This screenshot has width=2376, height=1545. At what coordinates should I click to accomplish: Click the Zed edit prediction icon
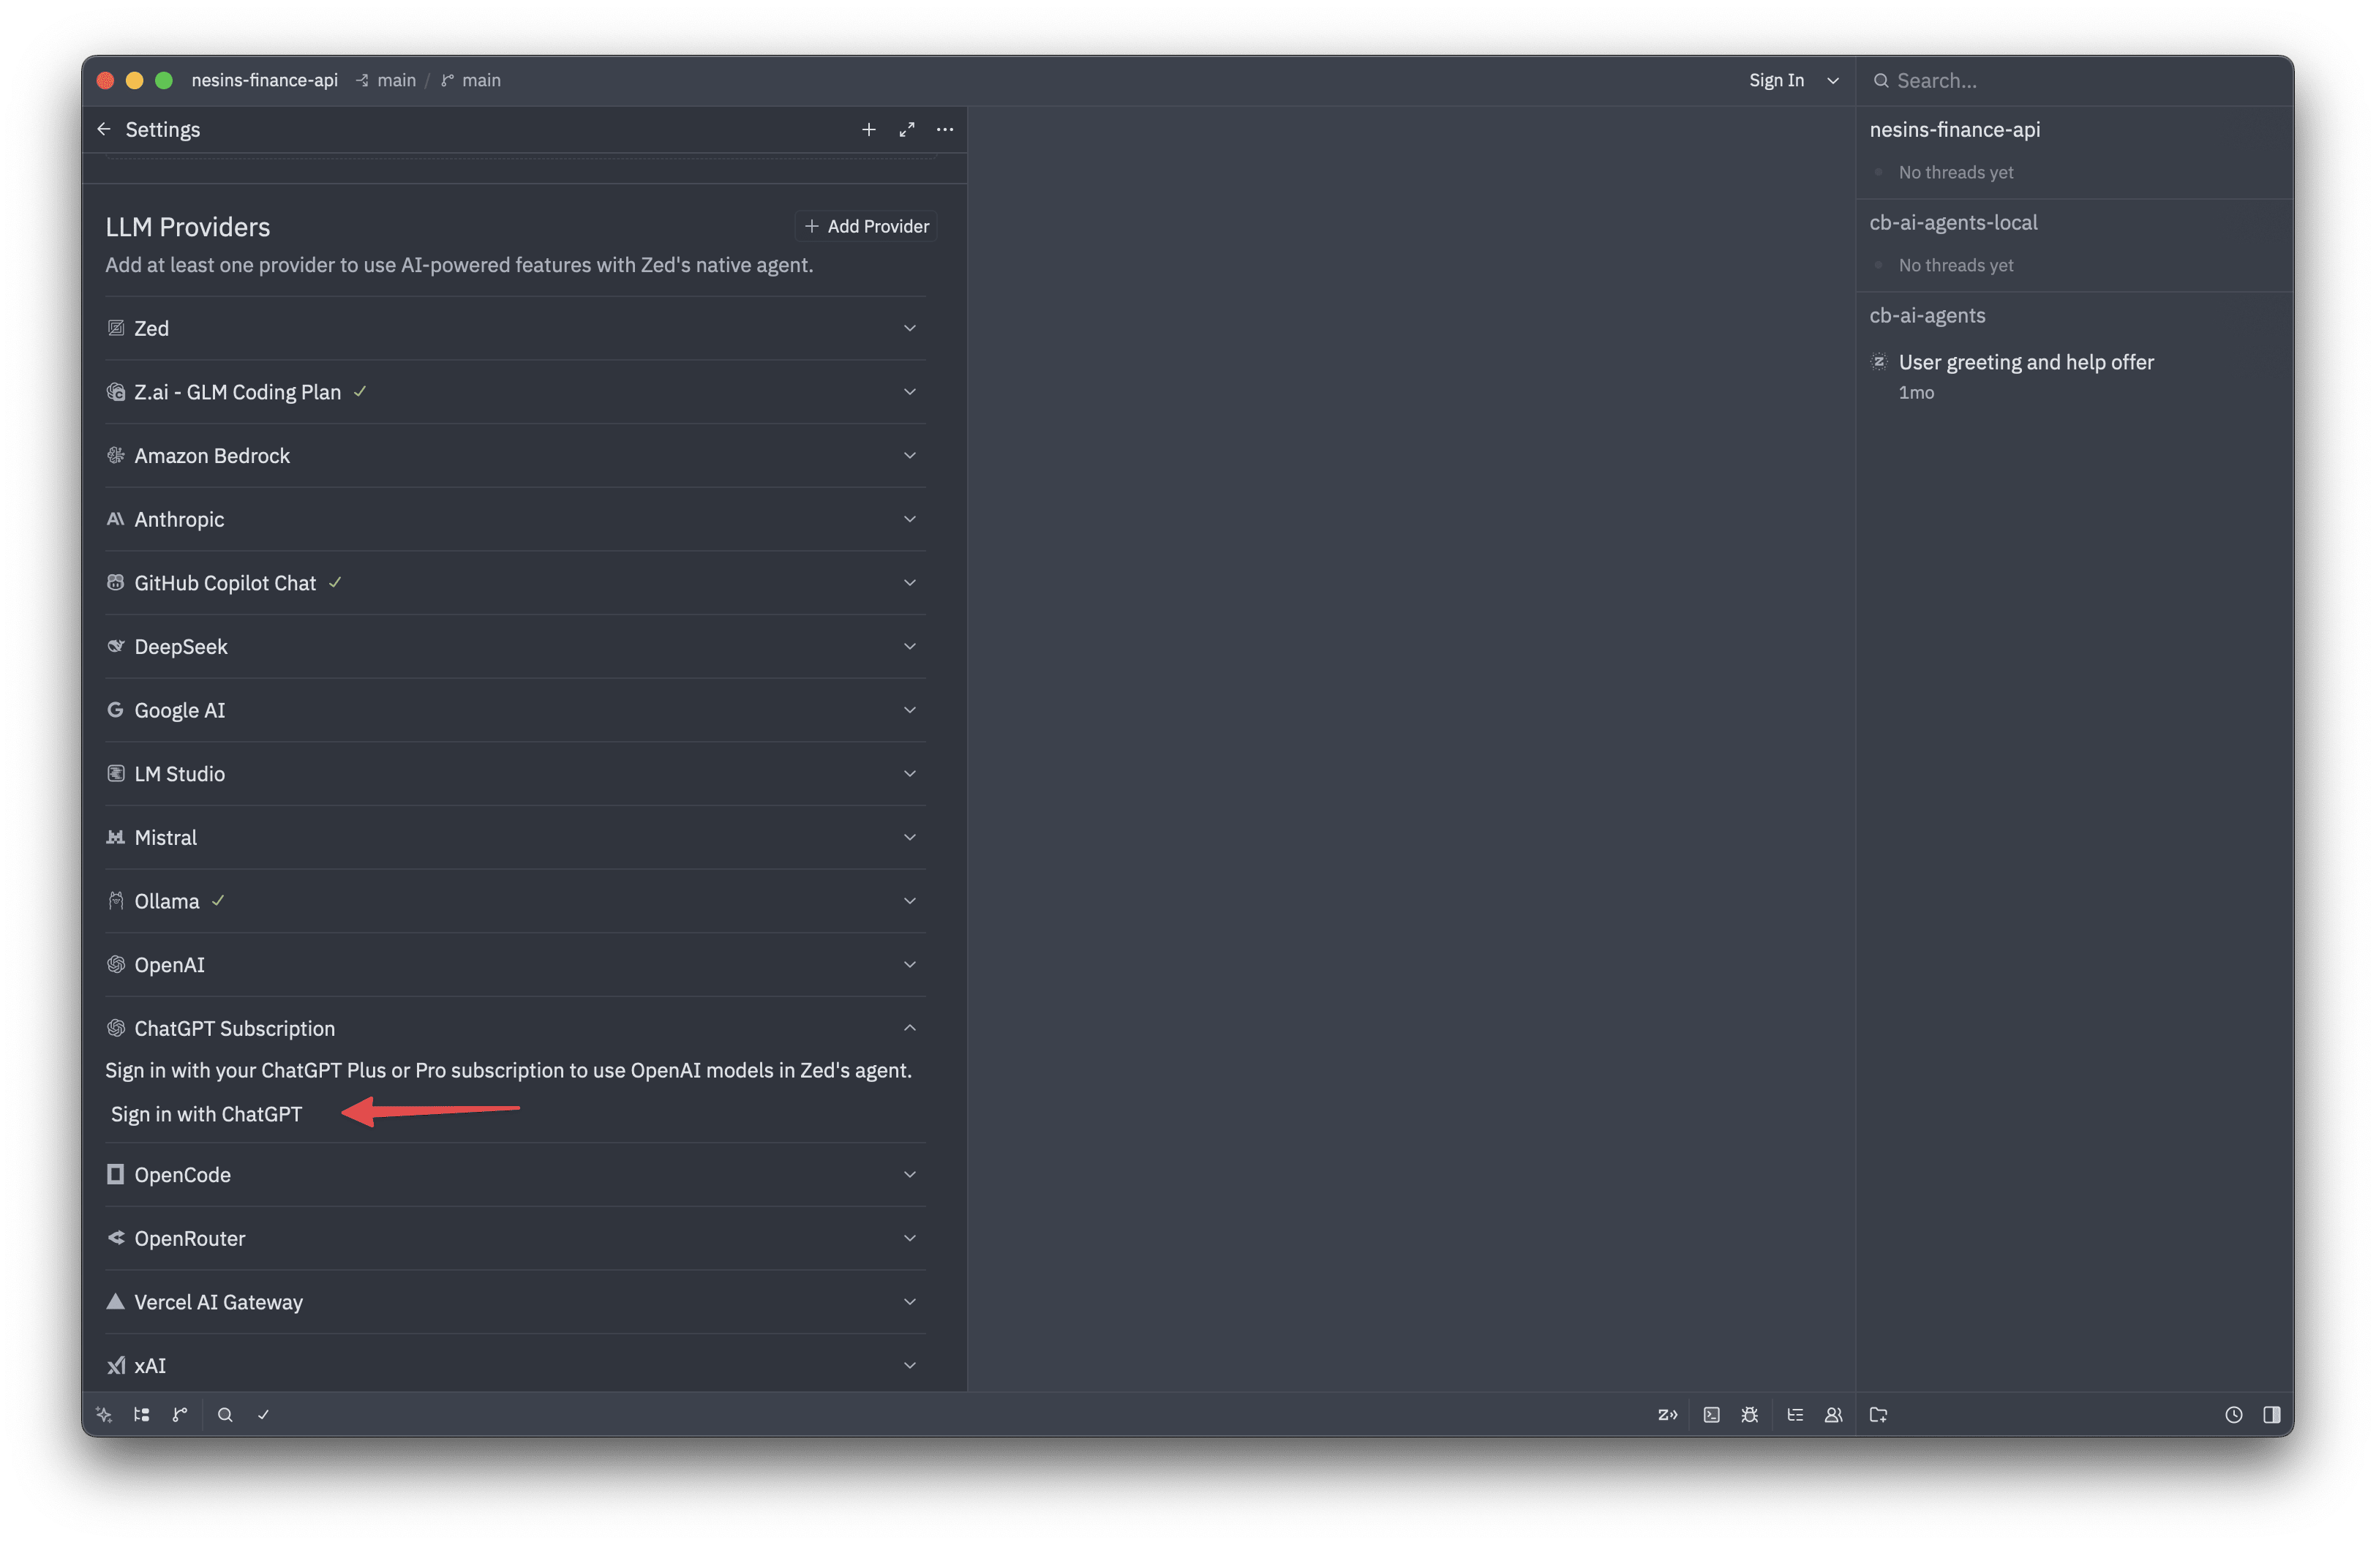click(x=1667, y=1414)
